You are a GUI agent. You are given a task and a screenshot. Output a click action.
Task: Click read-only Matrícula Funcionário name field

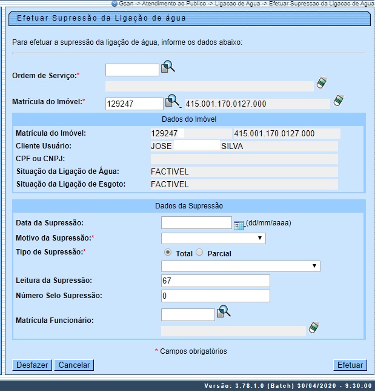(x=233, y=331)
